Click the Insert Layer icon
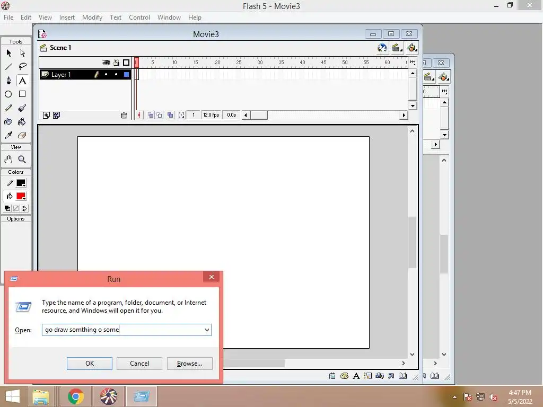The width and height of the screenshot is (543, 407). (46, 115)
